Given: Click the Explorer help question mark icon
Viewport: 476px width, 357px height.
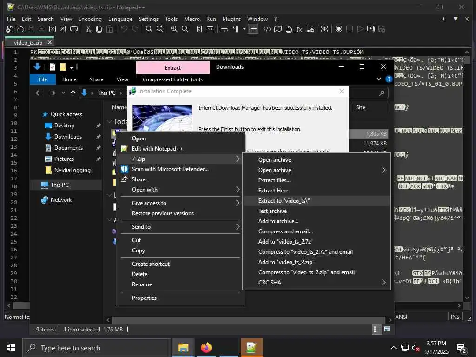Looking at the screenshot, I should point(389,79).
